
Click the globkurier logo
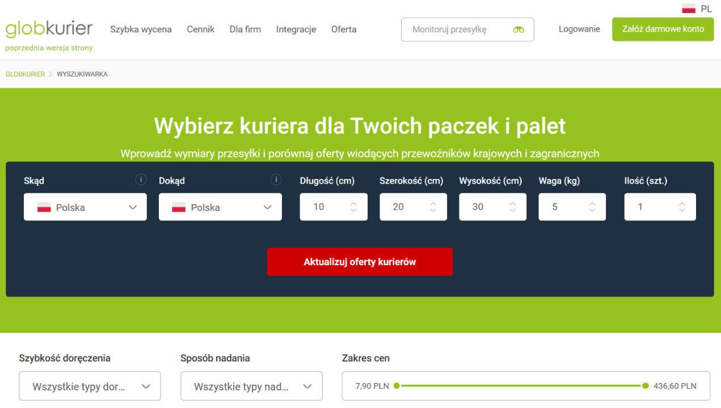point(49,28)
